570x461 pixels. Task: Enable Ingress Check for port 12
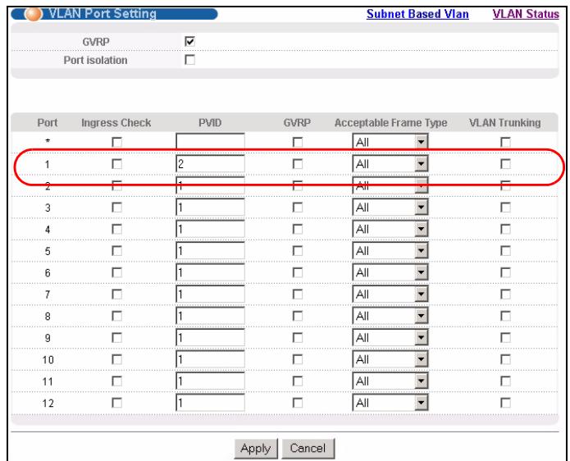click(x=116, y=403)
